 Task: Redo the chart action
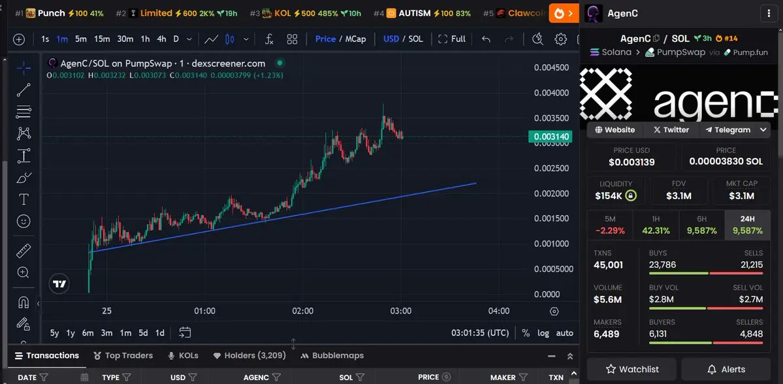509,39
